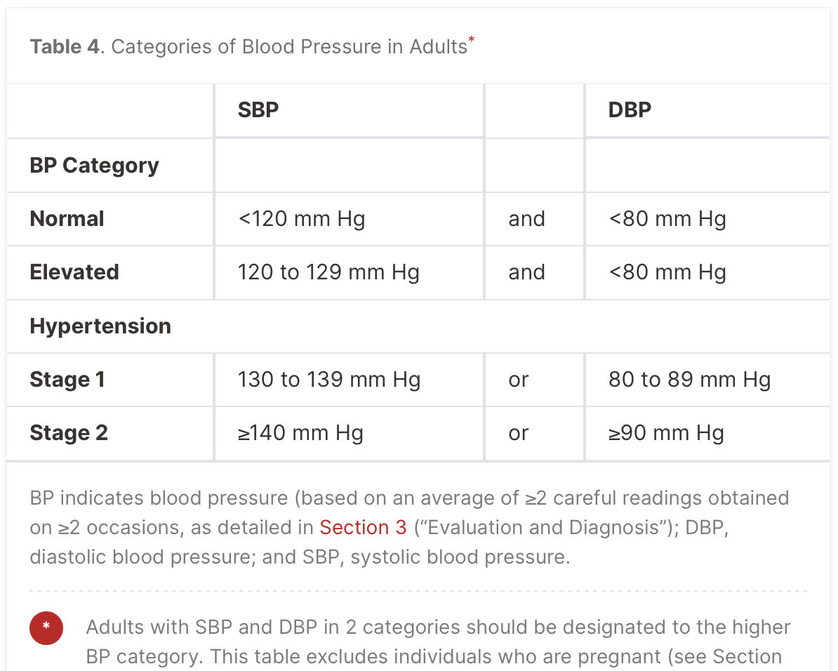Click the Stage 1 row label
This screenshot has height=671, width=838.
point(67,380)
